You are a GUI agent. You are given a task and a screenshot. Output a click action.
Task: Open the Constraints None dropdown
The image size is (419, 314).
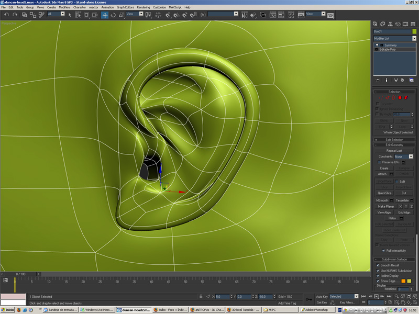point(403,156)
